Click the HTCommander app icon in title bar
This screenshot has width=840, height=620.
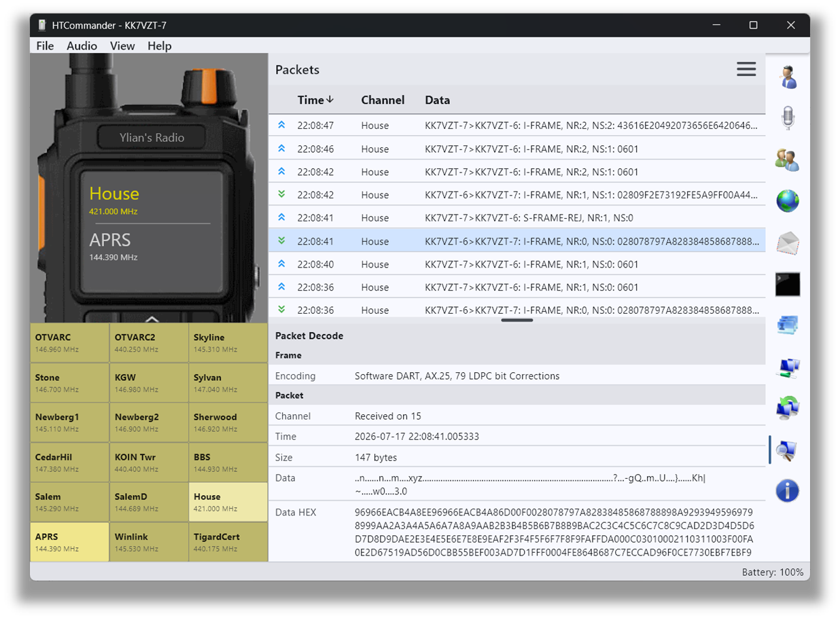42,25
